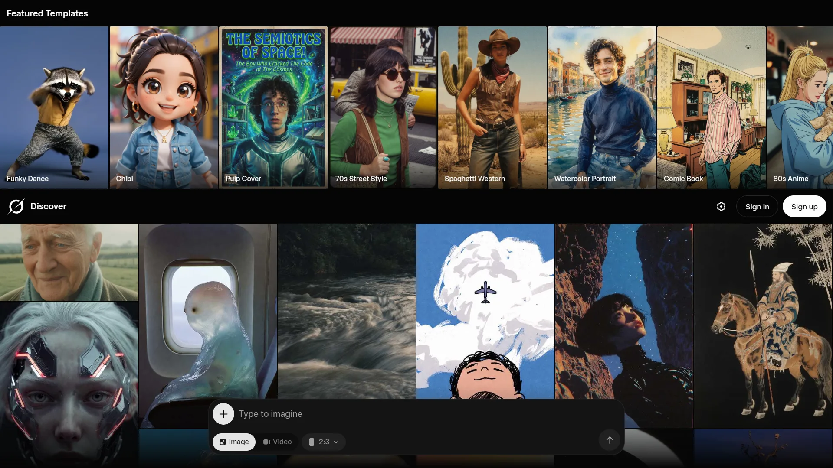Open the airplane and cloud illustration
This screenshot has height=468, width=833.
pos(485,311)
